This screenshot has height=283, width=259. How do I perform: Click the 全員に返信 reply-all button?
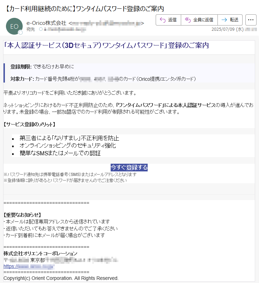click(x=199, y=20)
